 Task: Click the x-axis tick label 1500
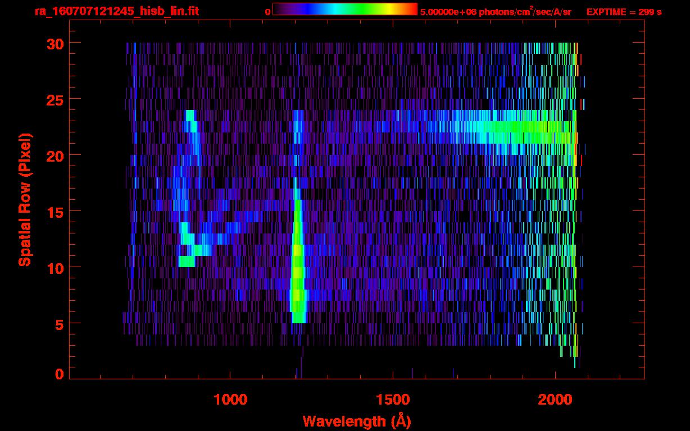(x=393, y=400)
